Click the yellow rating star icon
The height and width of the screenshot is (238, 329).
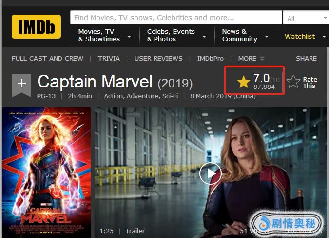[243, 82]
